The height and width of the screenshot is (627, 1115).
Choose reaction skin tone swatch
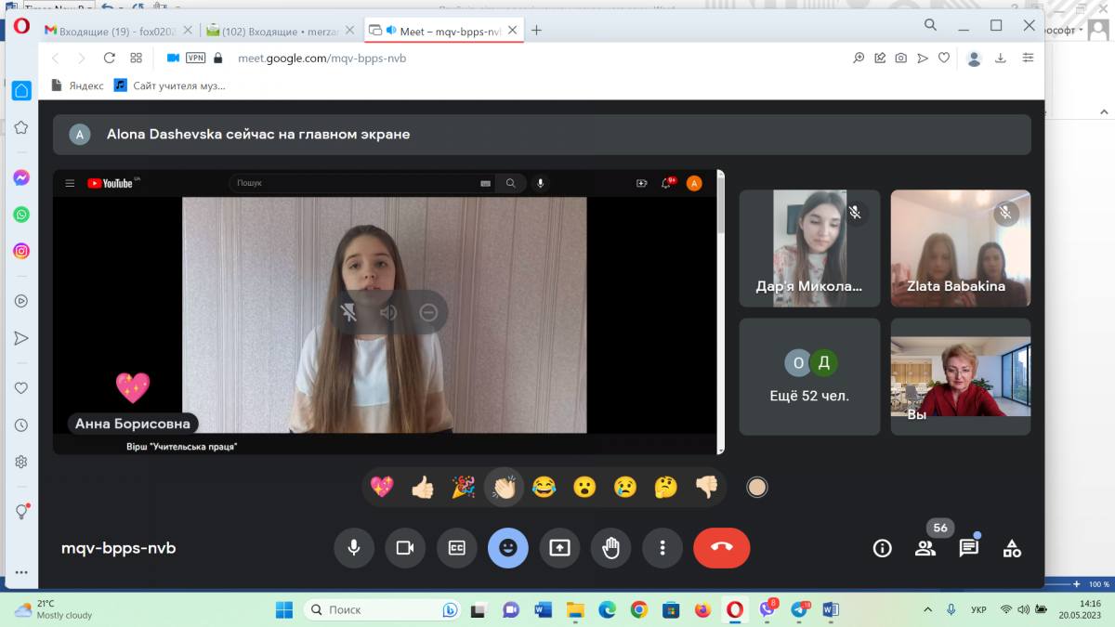click(757, 487)
